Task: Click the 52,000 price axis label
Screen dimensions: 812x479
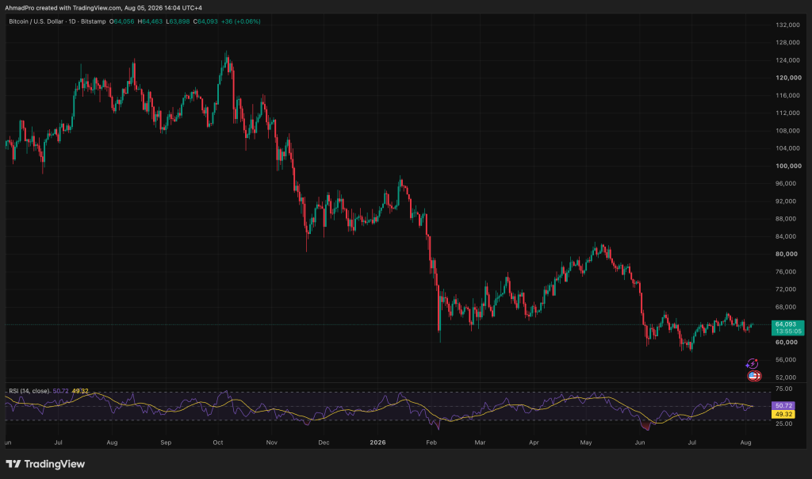Action: click(786, 377)
